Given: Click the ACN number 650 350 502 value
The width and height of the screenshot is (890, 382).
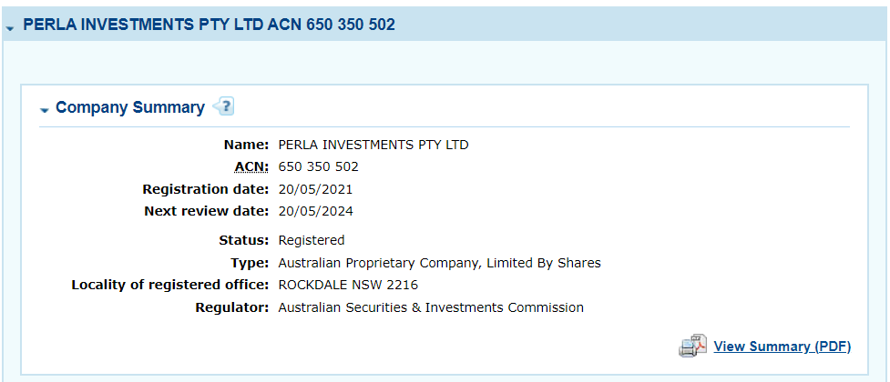Looking at the screenshot, I should [319, 166].
